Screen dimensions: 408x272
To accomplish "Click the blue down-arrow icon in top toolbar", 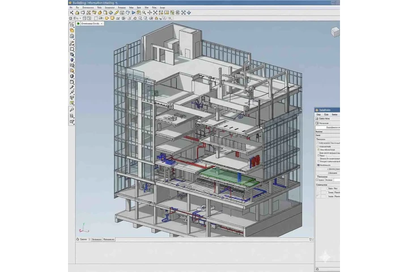I will (x=189, y=12).
